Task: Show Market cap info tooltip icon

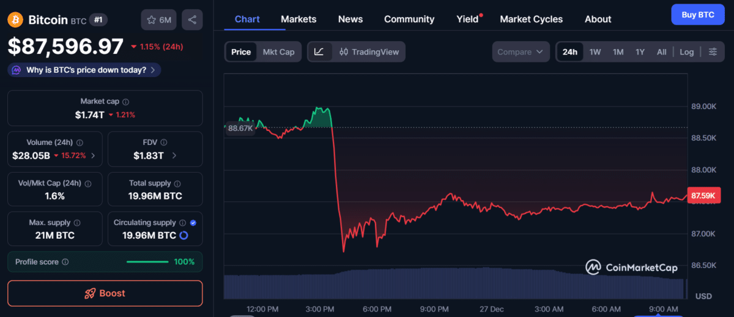Action: click(x=125, y=102)
